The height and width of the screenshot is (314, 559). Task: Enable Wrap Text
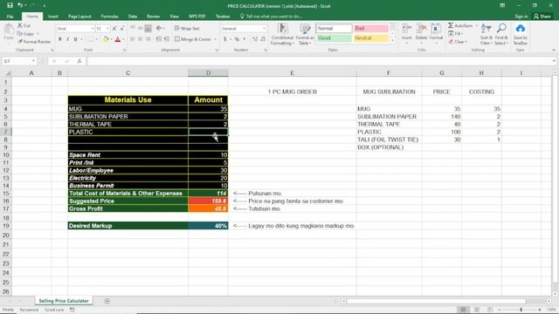187,29
